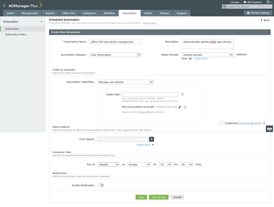Viewport: 274px width, 207px height.
Task: Click the Add OUs link
Action: (201, 59)
